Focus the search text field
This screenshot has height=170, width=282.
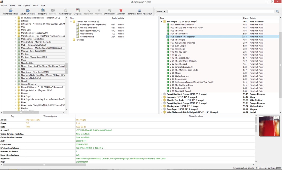[x=221, y=12]
